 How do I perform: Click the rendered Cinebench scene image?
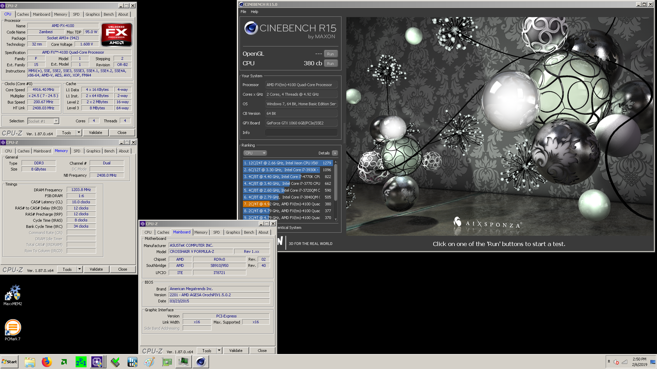click(500, 126)
